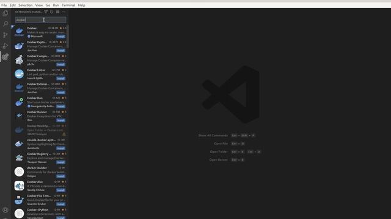
Task: Click the Docker Run extension icon
Action: [19, 102]
